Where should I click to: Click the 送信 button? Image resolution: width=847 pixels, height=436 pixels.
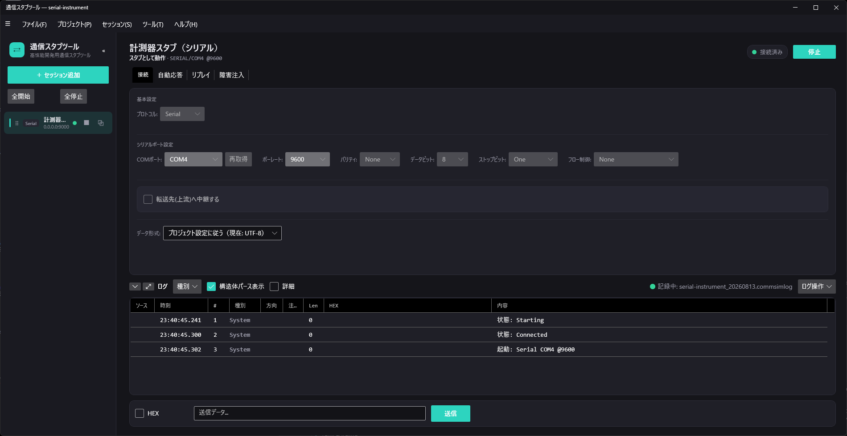coord(451,413)
